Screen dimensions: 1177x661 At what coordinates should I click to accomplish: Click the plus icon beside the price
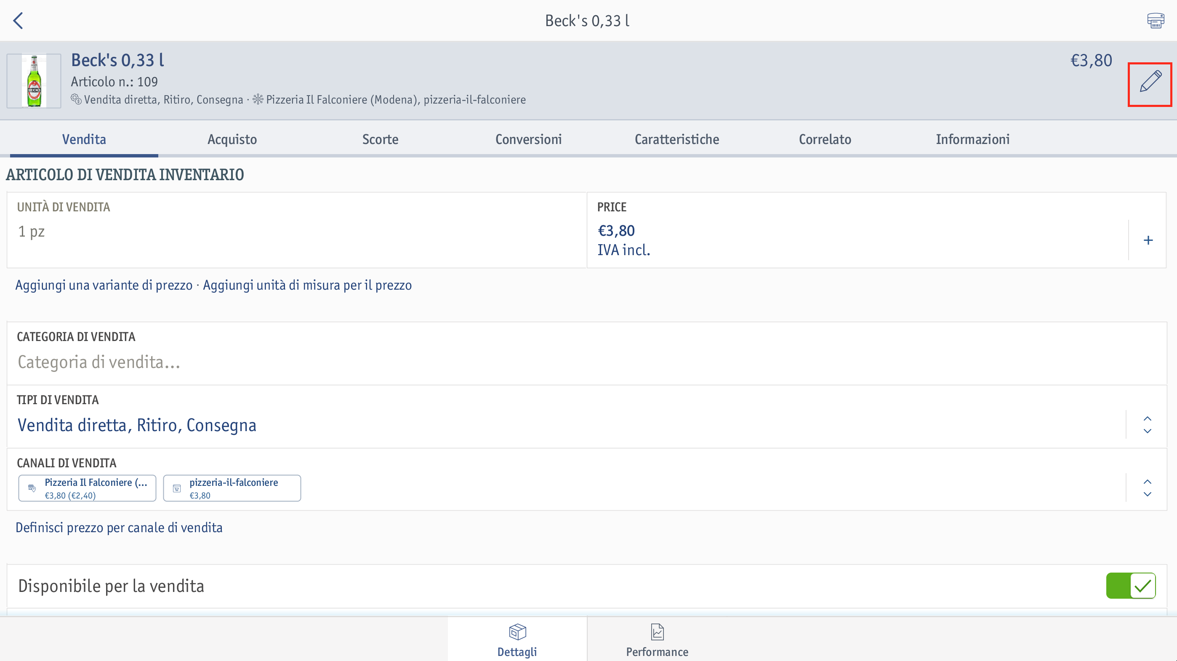[1148, 240]
